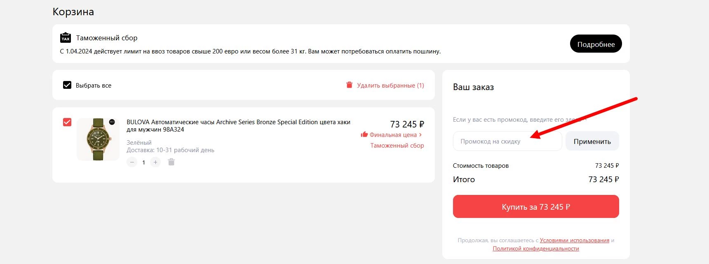Image resolution: width=709 pixels, height=264 pixels.
Task: Open the Политикой конфиденциальности link
Action: (x=535, y=249)
